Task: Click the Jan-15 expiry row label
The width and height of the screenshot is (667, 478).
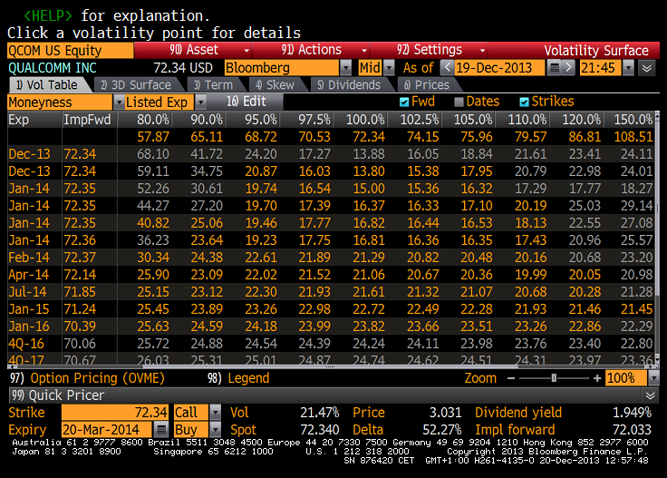Action: pos(29,309)
